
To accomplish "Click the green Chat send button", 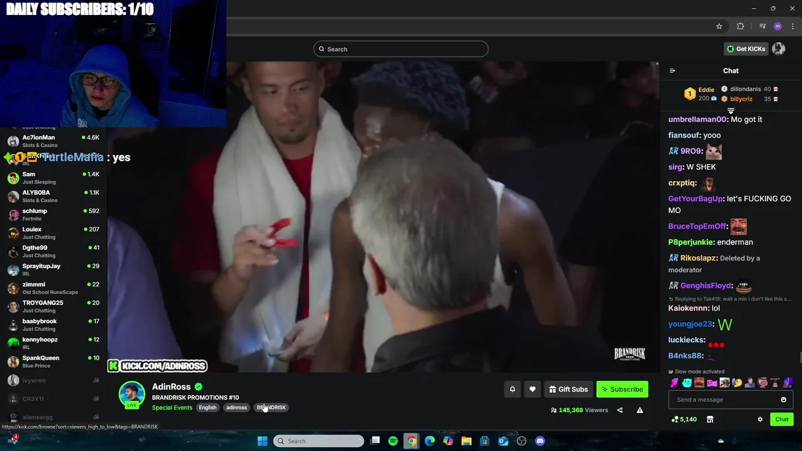I will pyautogui.click(x=782, y=419).
